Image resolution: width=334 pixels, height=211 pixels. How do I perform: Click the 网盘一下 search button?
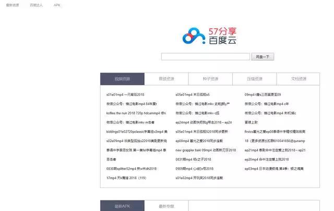click(x=263, y=57)
